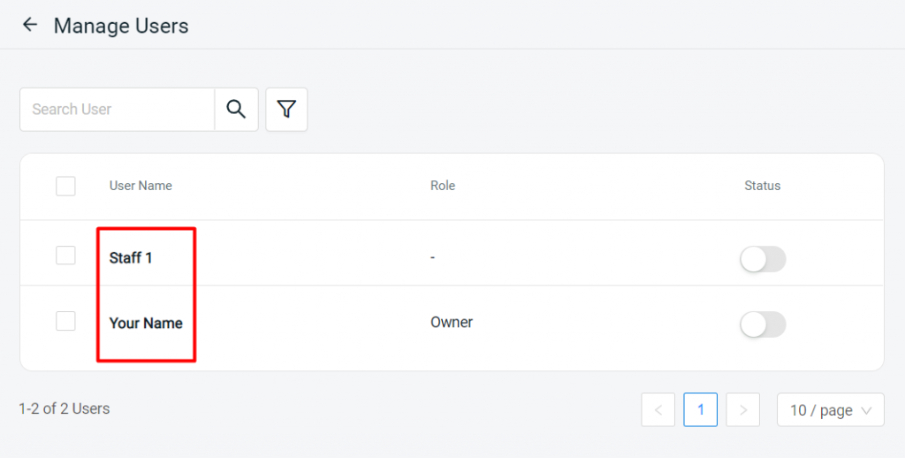Focus the Search User input field

tap(118, 109)
